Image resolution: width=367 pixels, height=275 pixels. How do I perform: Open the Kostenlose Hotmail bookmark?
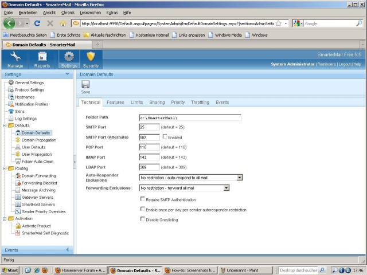click(149, 35)
